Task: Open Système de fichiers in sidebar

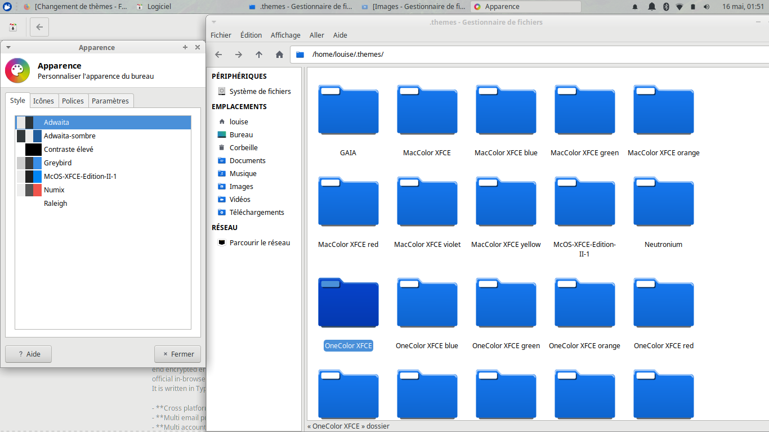Action: pos(254,91)
